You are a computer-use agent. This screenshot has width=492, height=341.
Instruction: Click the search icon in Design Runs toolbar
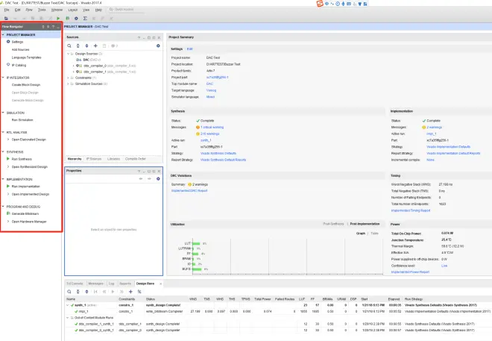click(x=69, y=292)
